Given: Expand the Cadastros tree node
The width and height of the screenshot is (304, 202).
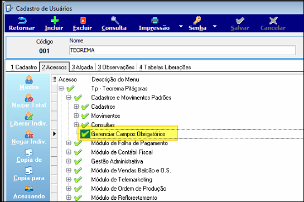Looking at the screenshot, I should tap(76, 107).
